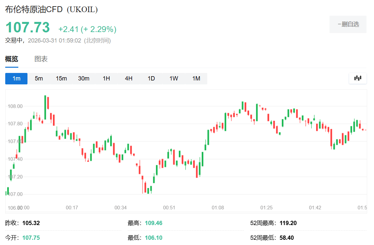
Task: Click the 删自选 button
Action: pos(348,24)
